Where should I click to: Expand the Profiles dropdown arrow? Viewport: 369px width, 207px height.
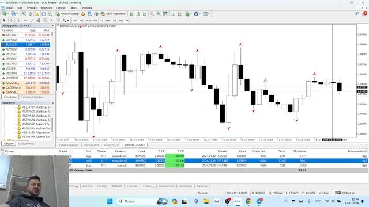[x=17, y=14]
